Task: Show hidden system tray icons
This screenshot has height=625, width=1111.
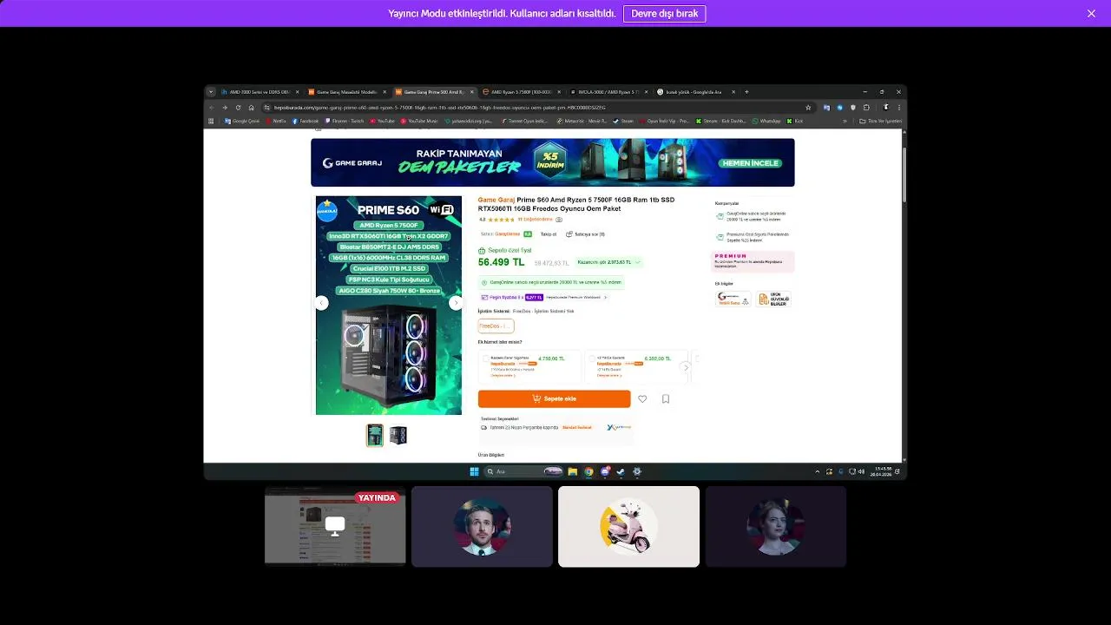Action: pyautogui.click(x=817, y=471)
